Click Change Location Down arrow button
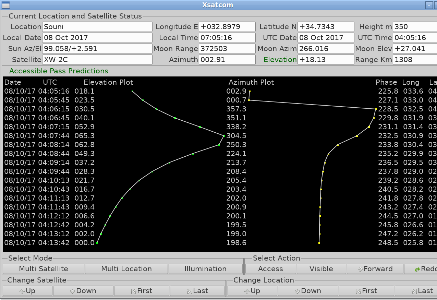437x300 pixels. pyautogui.click(x=308, y=291)
